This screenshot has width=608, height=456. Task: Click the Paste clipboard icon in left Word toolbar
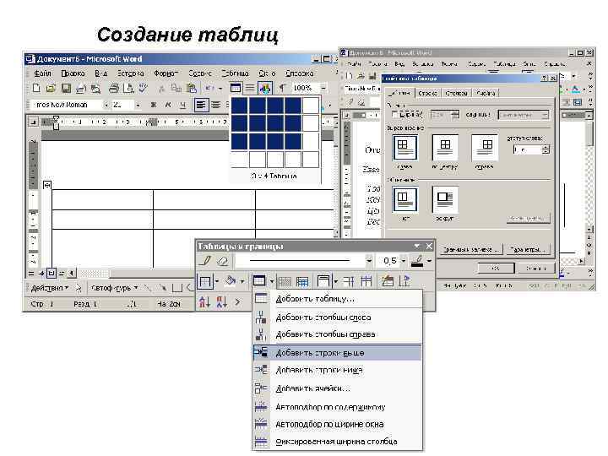191,89
